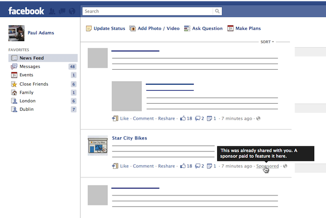The height and width of the screenshot is (218, 326).
Task: Click first post's 7 minutes ago timestamp
Action: coord(237,118)
